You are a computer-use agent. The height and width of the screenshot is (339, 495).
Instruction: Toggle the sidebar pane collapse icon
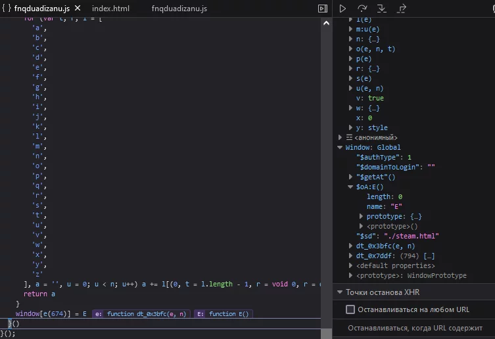point(322,9)
